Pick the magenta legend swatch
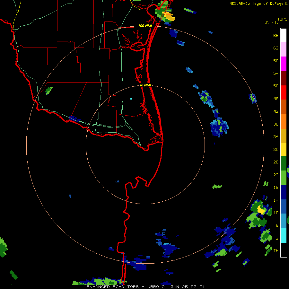 click(x=284, y=64)
